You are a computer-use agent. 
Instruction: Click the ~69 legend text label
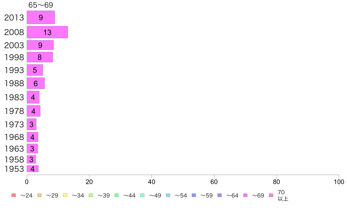(258, 195)
